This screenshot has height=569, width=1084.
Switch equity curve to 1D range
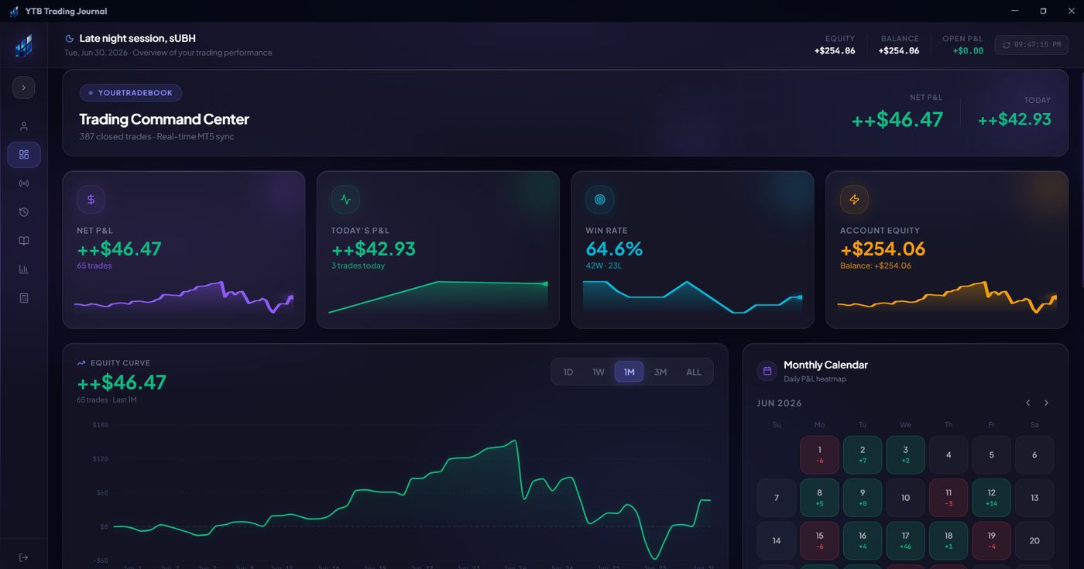coord(568,372)
